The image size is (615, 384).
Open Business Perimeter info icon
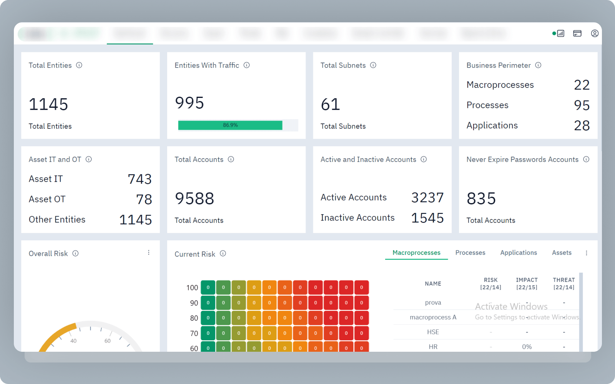(538, 65)
